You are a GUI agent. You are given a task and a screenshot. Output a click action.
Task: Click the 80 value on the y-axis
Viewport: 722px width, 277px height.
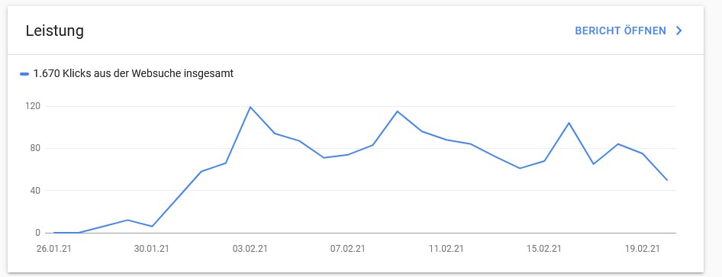[37, 148]
